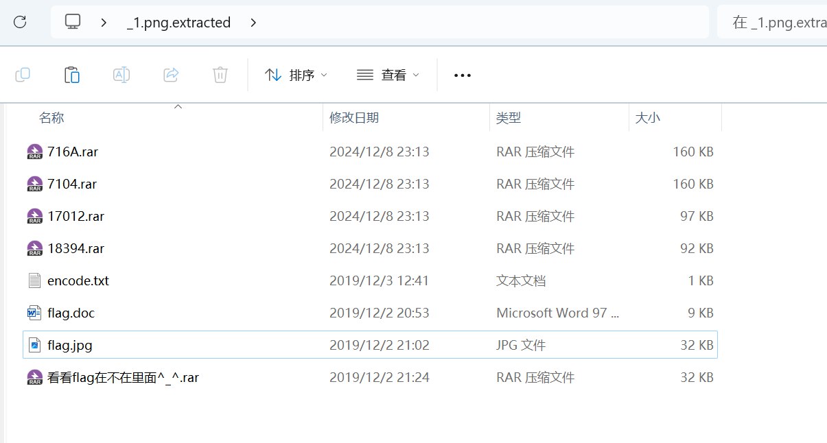Expand chevron after _1.png.extracted in path

253,23
